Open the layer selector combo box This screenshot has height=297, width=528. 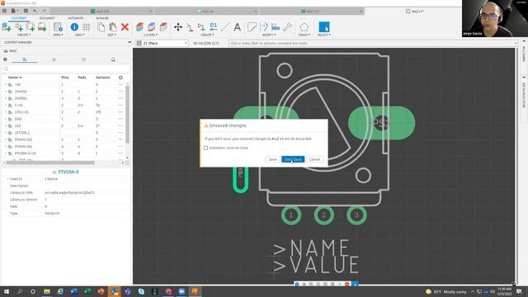point(162,44)
